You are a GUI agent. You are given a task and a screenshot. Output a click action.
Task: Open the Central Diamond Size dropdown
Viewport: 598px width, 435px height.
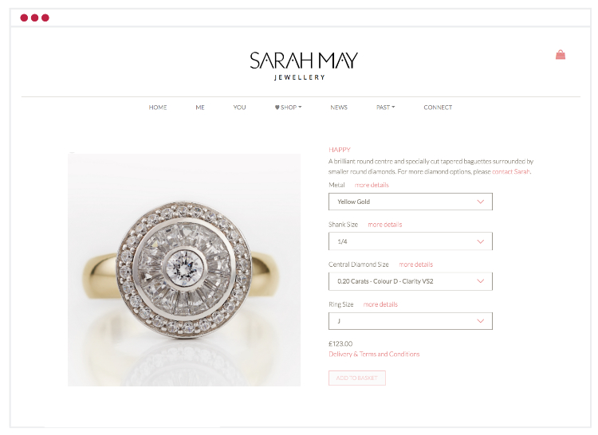(x=411, y=281)
